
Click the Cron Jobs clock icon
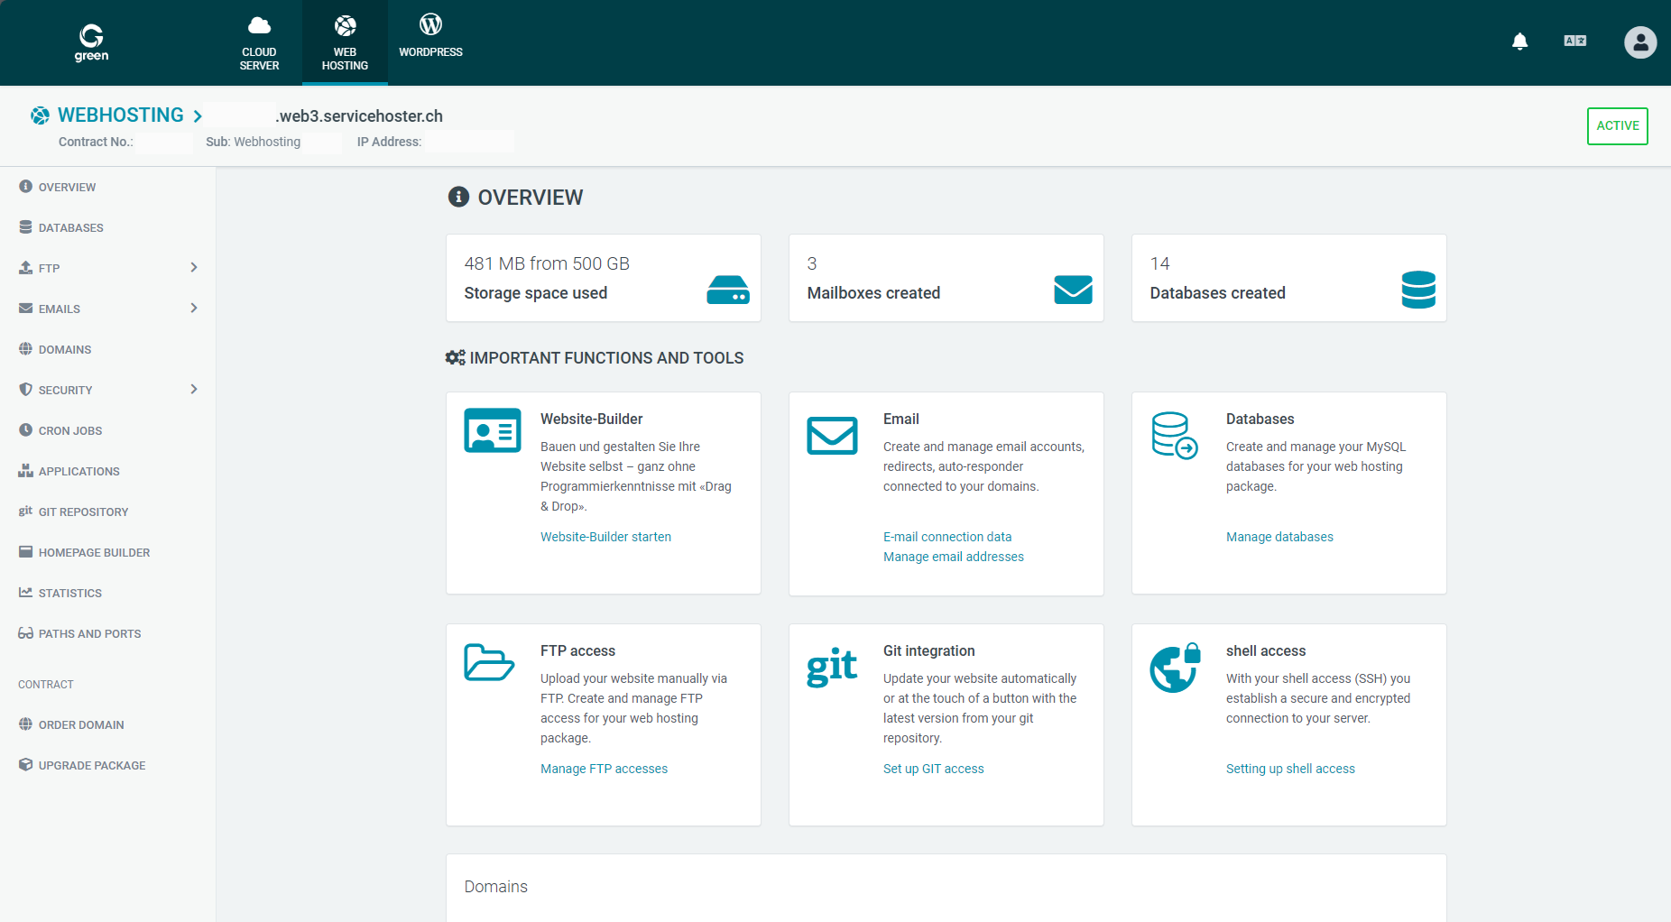click(x=25, y=430)
